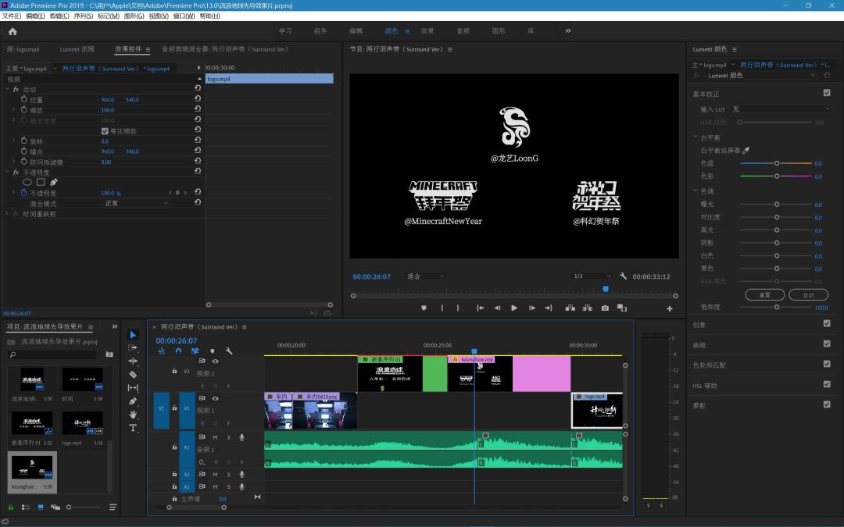The height and width of the screenshot is (527, 844).
Task: Click the 色温 temperature slider handle
Action: click(x=777, y=163)
